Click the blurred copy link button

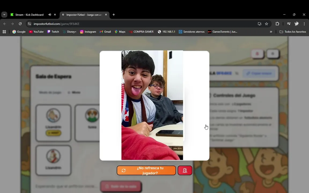(x=259, y=73)
